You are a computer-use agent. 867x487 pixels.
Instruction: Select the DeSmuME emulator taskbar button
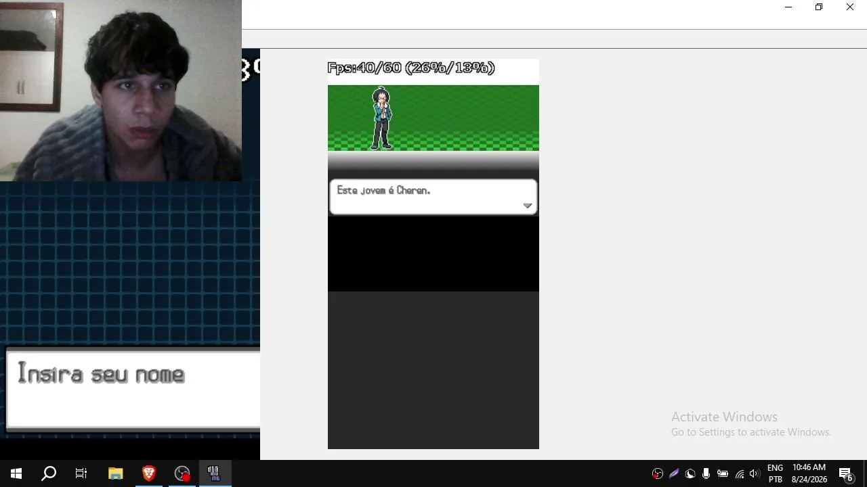tap(215, 473)
